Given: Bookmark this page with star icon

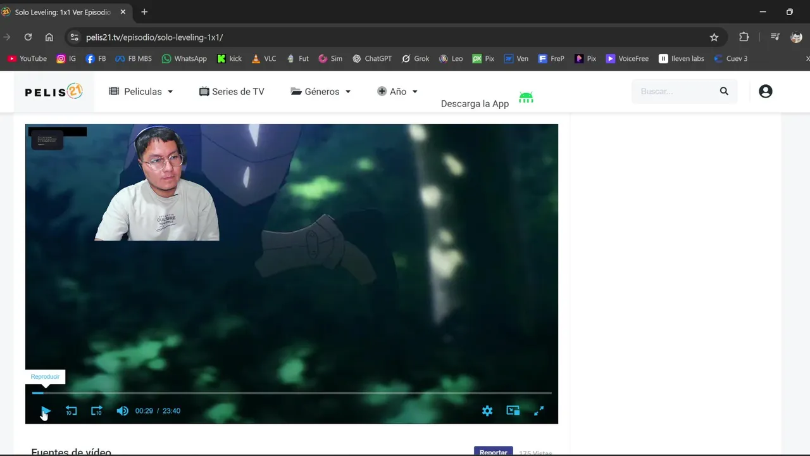Looking at the screenshot, I should pos(714,37).
